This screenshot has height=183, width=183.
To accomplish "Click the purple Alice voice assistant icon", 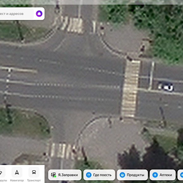I will pos(39,14).
